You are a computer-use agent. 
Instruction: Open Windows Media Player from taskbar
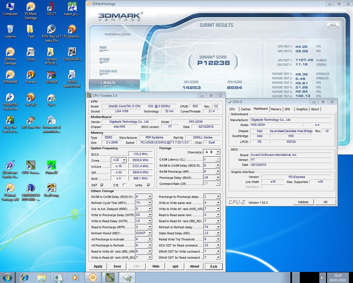click(x=75, y=277)
